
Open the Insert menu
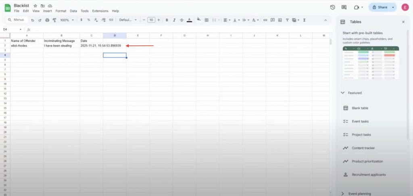(48, 11)
